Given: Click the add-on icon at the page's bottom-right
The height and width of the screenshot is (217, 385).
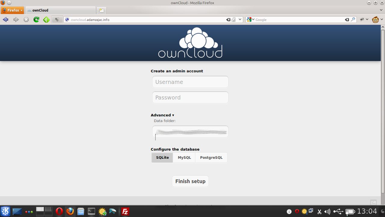Looking at the screenshot, I should (x=373, y=203).
